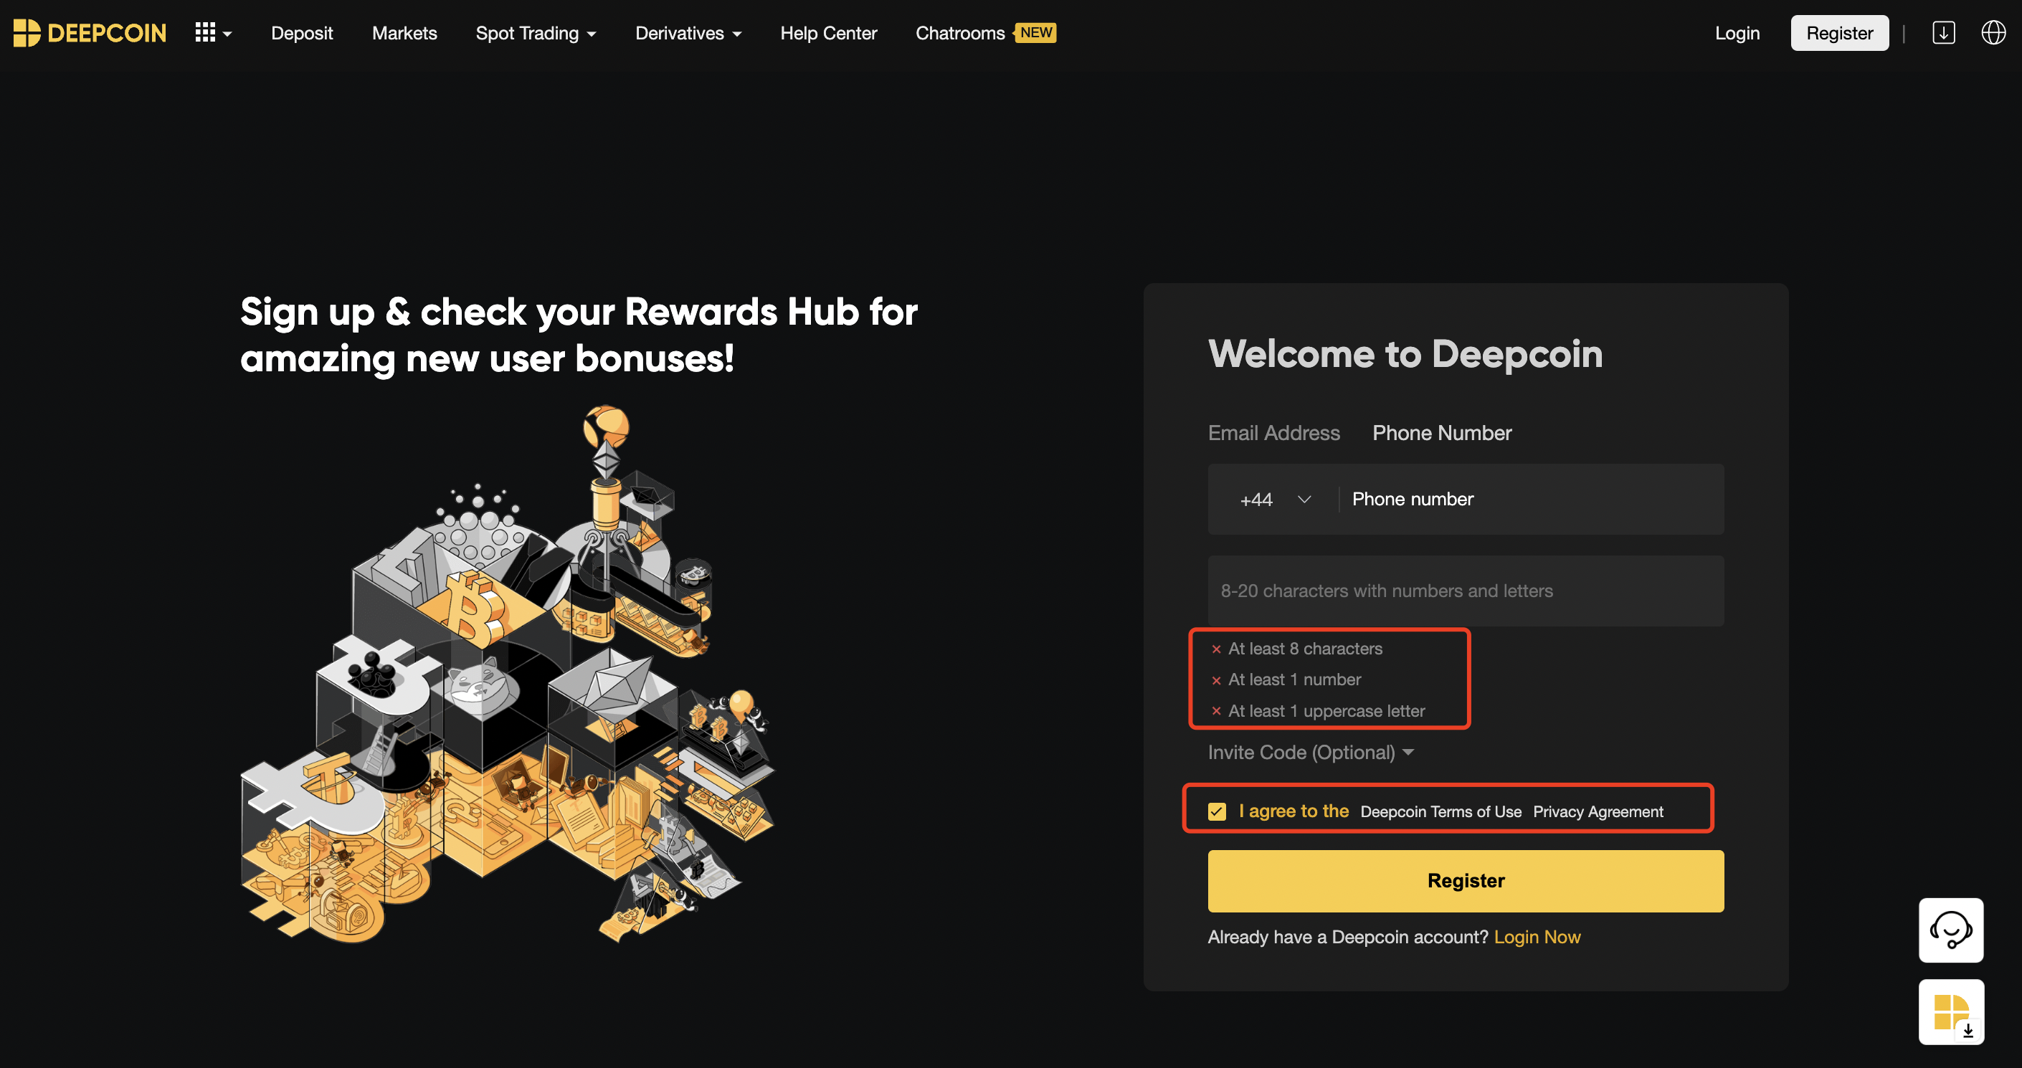Image resolution: width=2022 pixels, height=1068 pixels.
Task: Click the white Register button in the header
Action: (x=1840, y=33)
